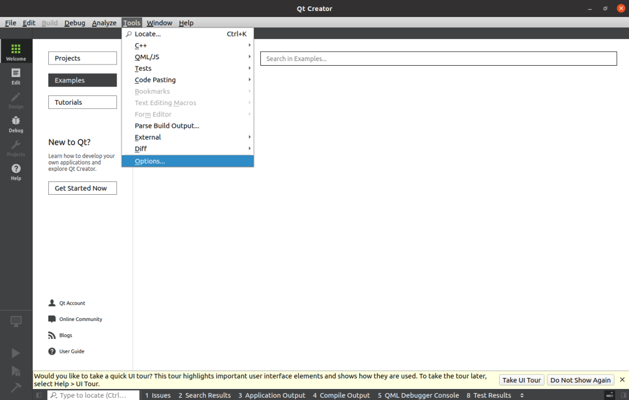
Task: Click Get Started Now button
Action: click(x=83, y=188)
